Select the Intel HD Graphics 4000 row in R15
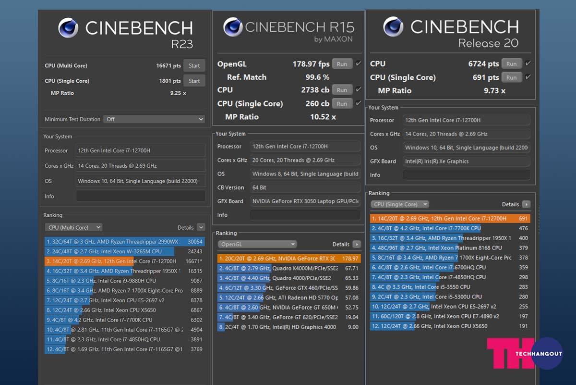 point(289,327)
